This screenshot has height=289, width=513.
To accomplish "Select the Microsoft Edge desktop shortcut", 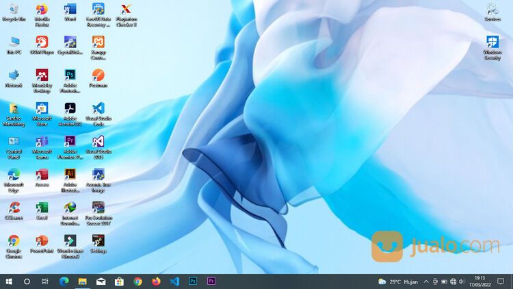I will 14,181.
